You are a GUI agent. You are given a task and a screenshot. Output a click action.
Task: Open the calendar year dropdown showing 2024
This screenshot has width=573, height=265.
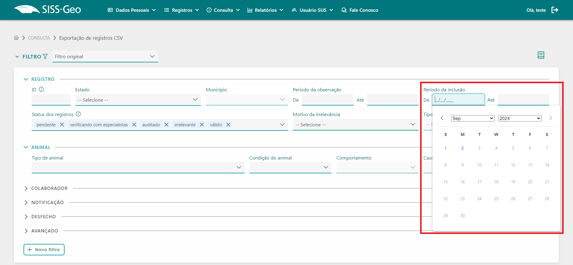[520, 118]
